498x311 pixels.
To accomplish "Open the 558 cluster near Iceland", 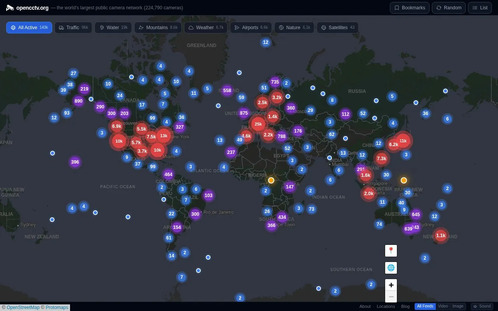I will point(227,91).
